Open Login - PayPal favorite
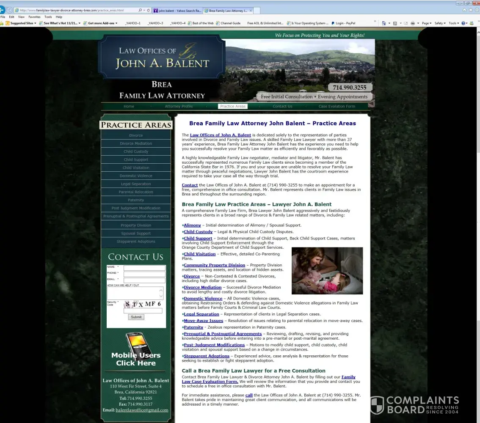This screenshot has height=423, width=480. coord(343,23)
